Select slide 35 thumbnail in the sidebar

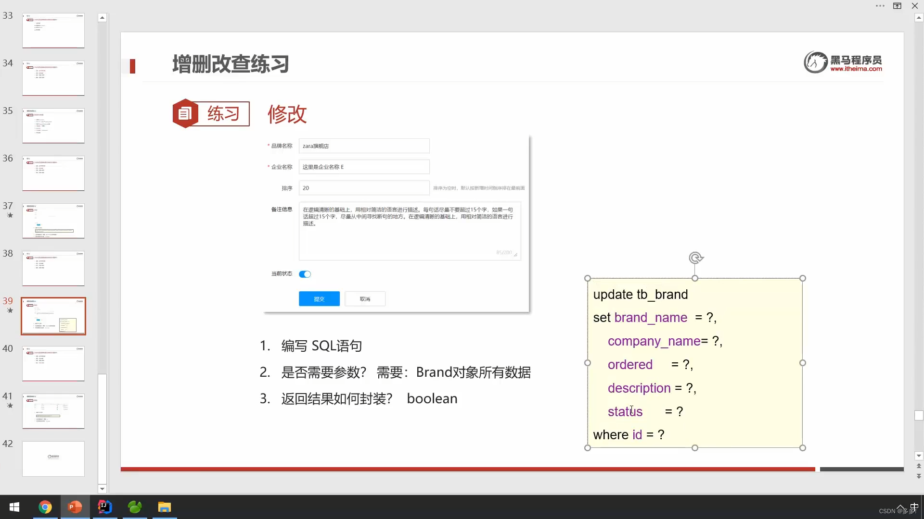[53, 125]
